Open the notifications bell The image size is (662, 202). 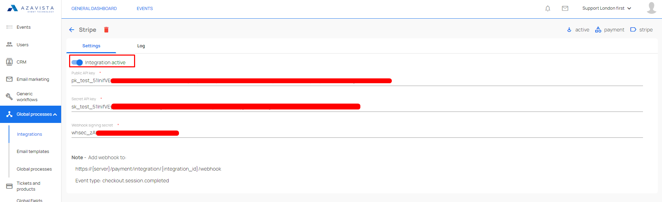[548, 8]
